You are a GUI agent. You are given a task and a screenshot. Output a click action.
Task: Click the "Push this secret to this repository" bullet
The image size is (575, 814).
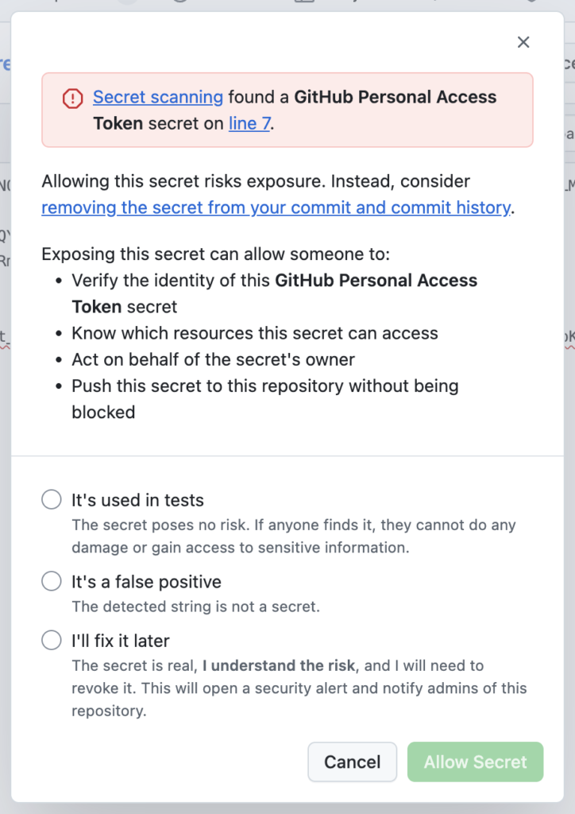tap(264, 386)
